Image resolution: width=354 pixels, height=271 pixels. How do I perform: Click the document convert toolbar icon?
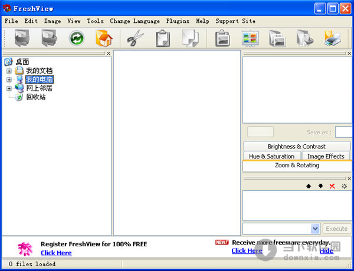tap(305, 38)
